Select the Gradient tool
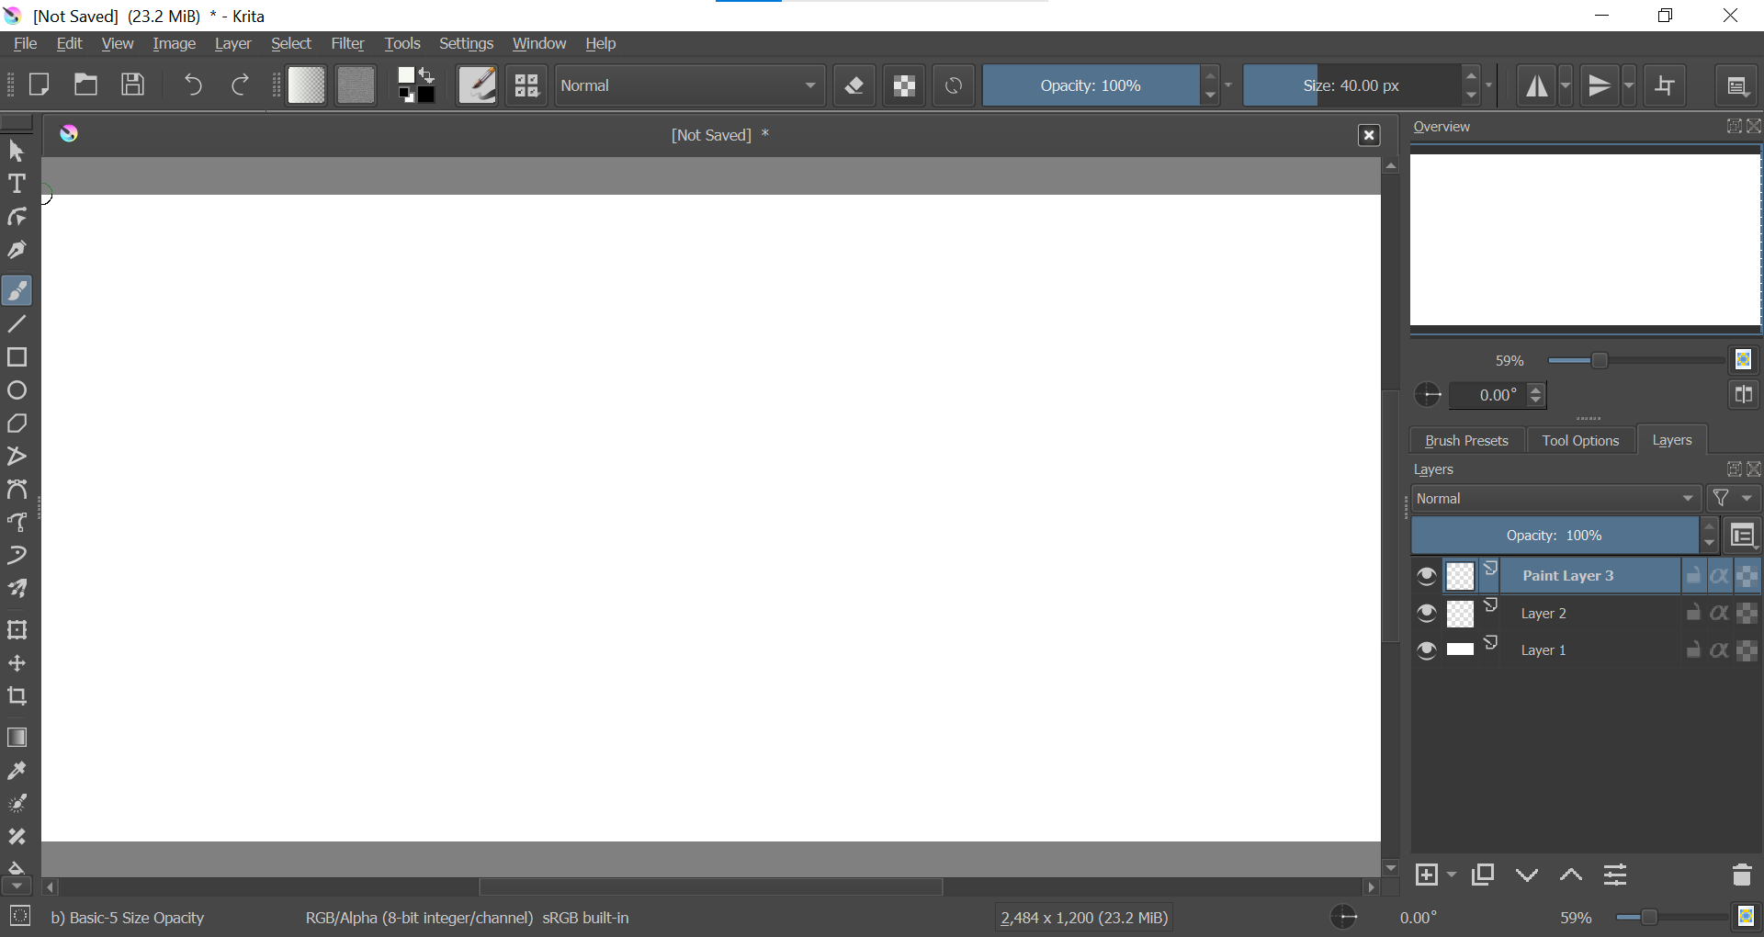 coord(17,738)
